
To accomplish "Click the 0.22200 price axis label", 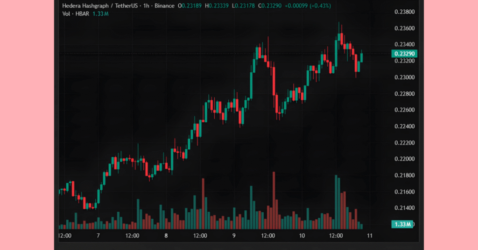I will point(405,143).
